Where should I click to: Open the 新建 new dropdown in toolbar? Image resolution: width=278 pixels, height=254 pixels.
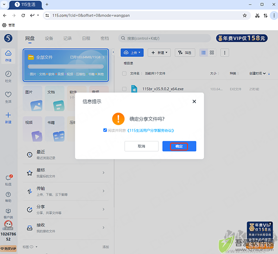[159, 53]
